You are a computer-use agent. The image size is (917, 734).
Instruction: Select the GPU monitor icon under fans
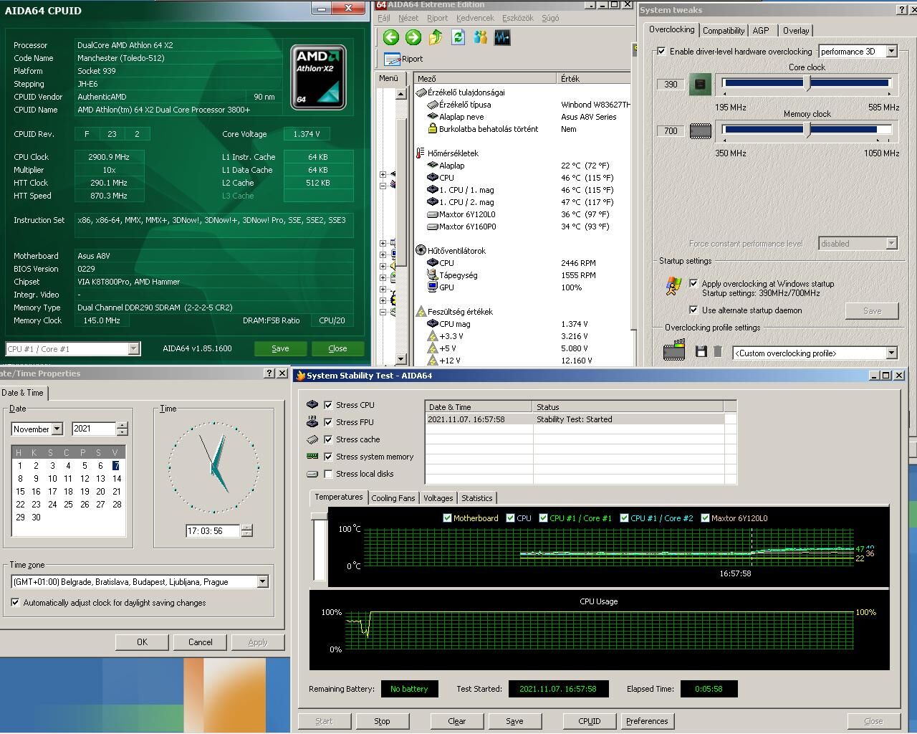pos(433,287)
